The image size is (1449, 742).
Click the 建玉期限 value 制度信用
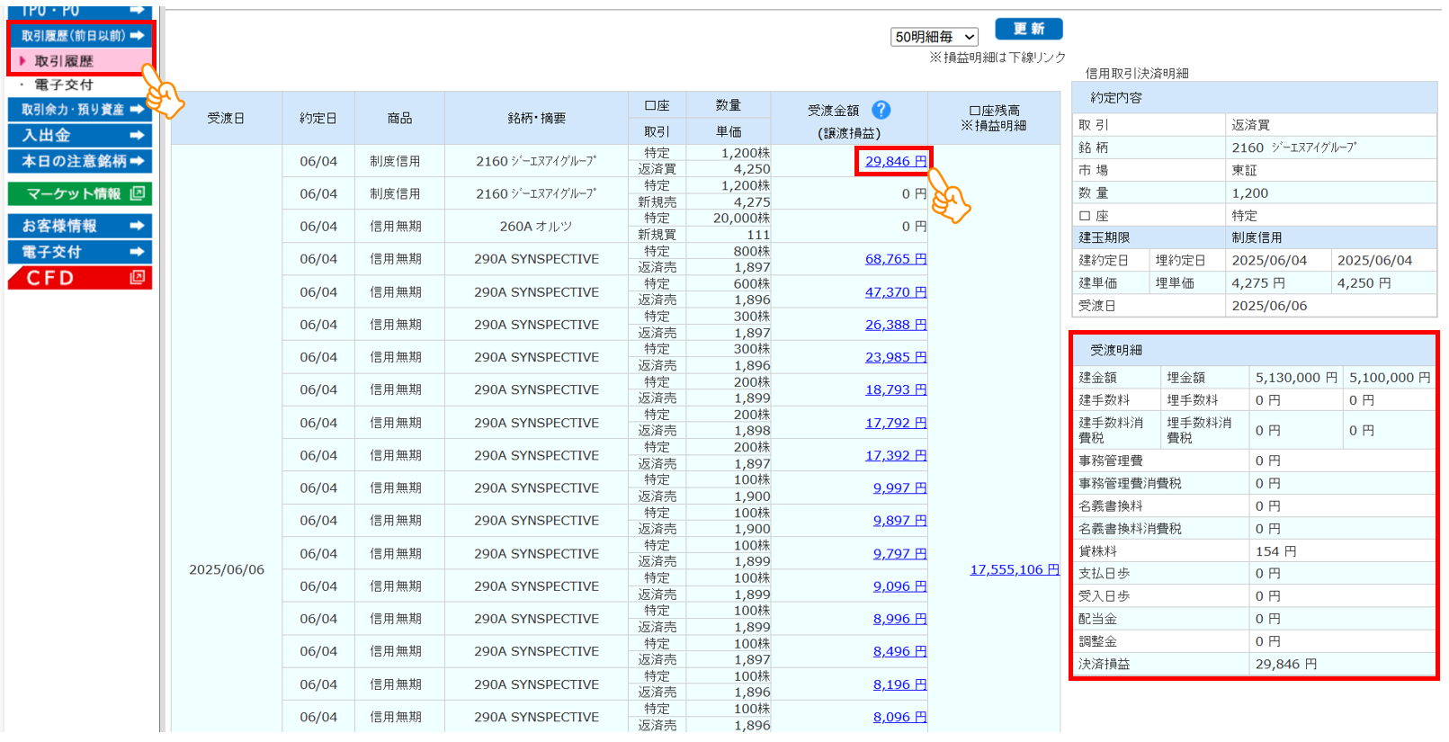[x=1257, y=237]
